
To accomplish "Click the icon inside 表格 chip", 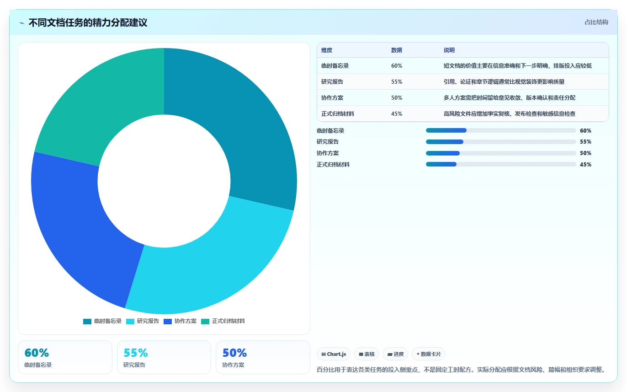I will (x=361, y=354).
